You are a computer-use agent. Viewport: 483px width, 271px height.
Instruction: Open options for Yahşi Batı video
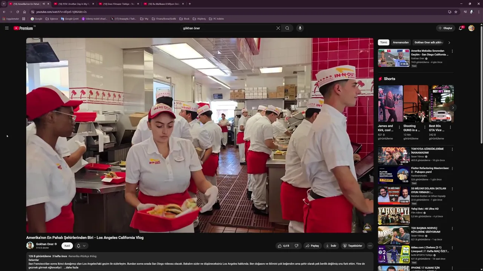click(452, 209)
